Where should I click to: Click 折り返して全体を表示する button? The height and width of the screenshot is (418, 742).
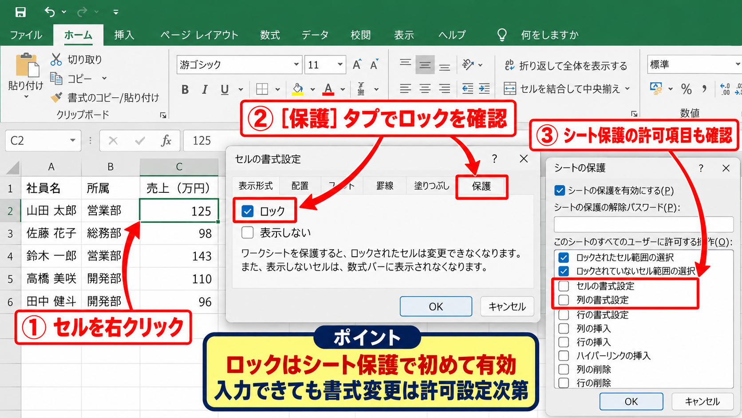click(566, 66)
